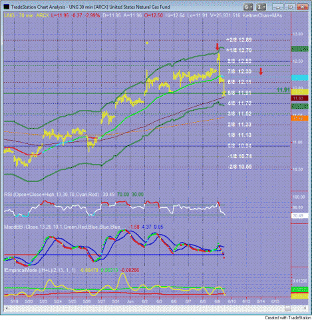Click the '5/8 11.91' Murrey level label
The width and height of the screenshot is (312, 320).
point(239,93)
